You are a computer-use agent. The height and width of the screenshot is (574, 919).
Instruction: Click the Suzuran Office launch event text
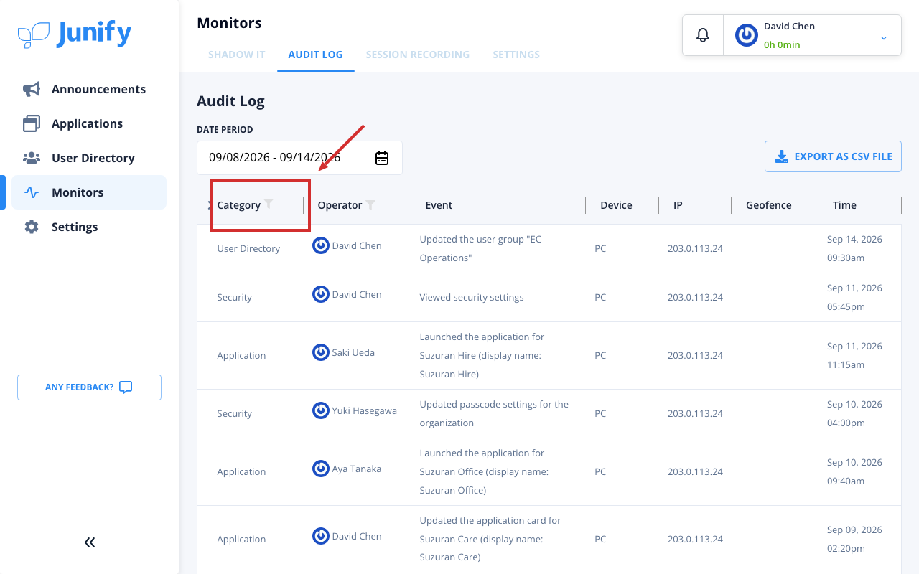(x=484, y=471)
